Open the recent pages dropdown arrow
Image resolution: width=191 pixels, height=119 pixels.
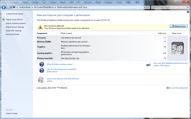[x=11, y=7]
